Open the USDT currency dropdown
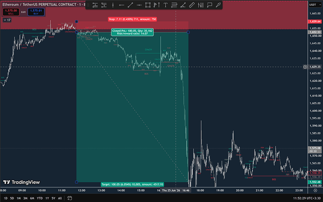This screenshot has height=202, width=323. [x=315, y=5]
